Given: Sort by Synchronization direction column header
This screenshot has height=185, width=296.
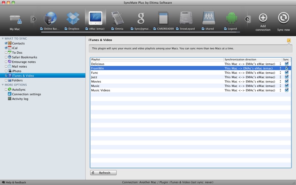Looking at the screenshot, I should 253,60.
